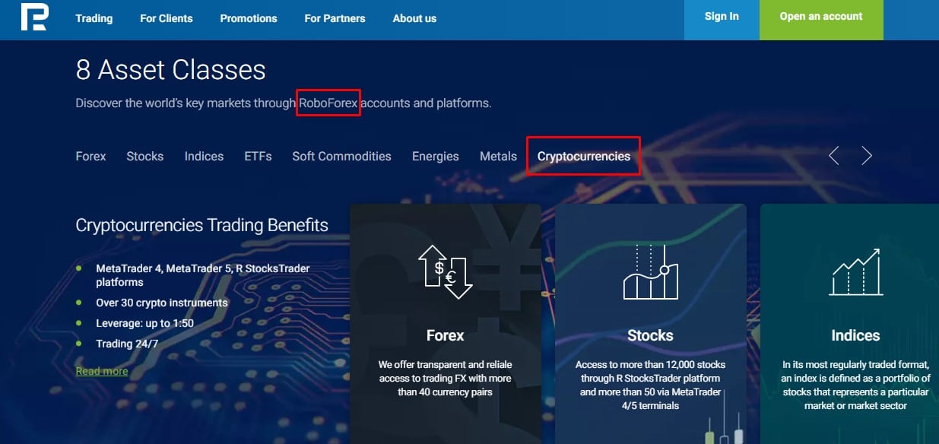
Task: Switch to the Forex tab
Action: 91,156
